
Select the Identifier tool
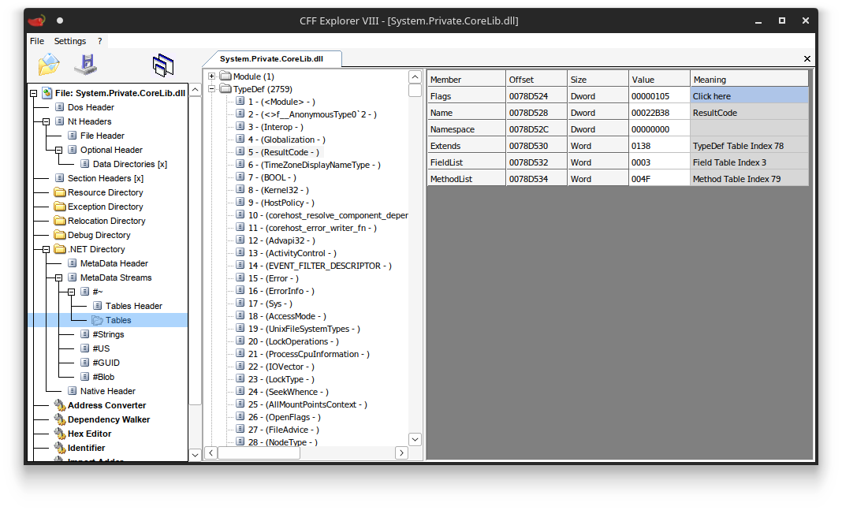pos(86,448)
